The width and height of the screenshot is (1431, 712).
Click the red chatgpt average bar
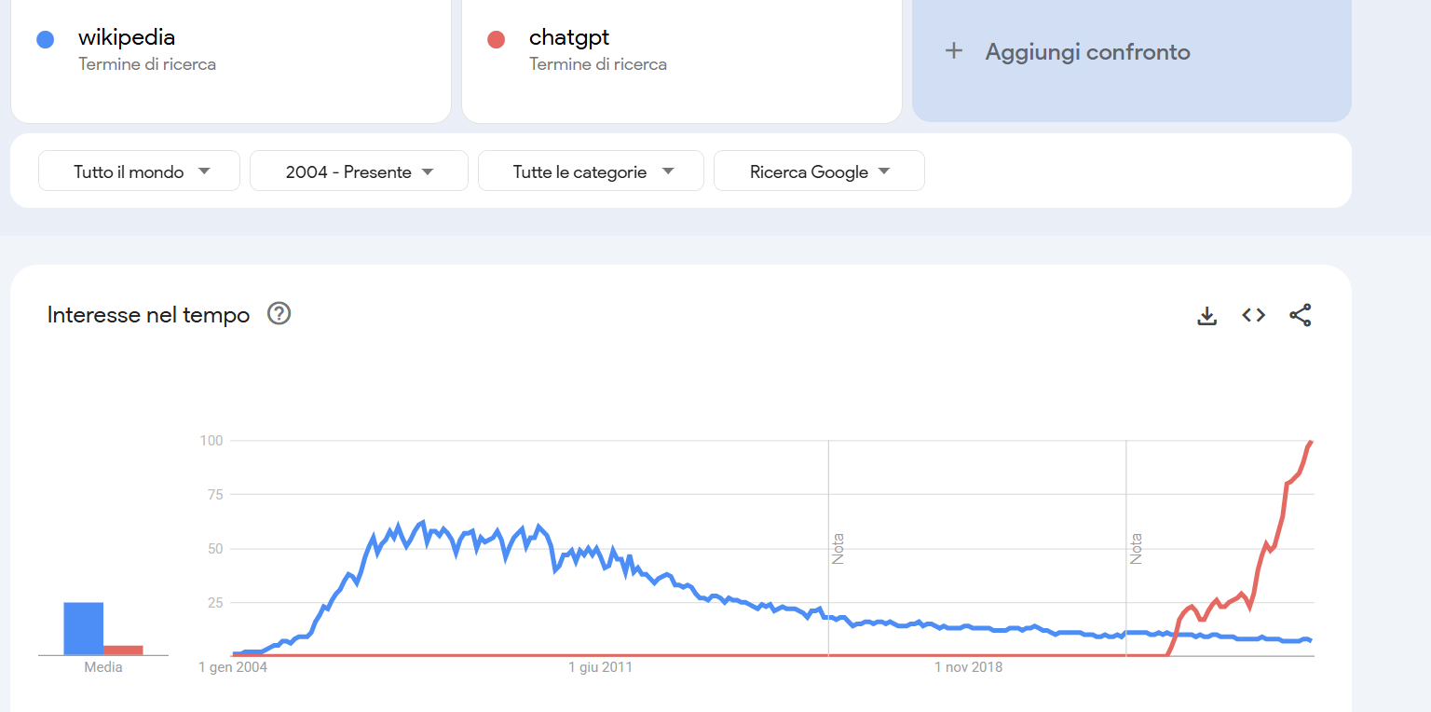(123, 650)
